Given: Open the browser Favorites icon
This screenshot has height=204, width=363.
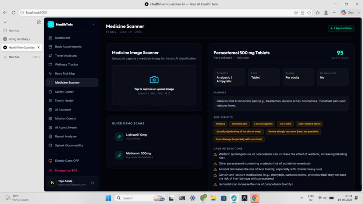Looking at the screenshot, I should (318, 13).
